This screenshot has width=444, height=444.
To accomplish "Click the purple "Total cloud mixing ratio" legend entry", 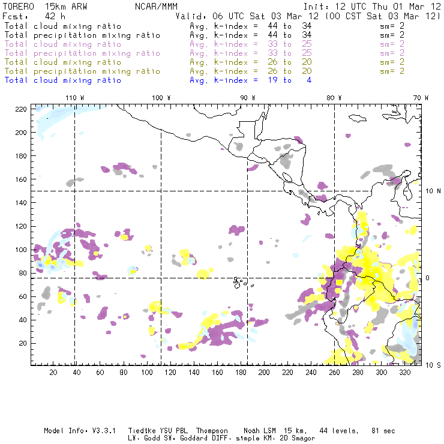I will tap(63, 44).
